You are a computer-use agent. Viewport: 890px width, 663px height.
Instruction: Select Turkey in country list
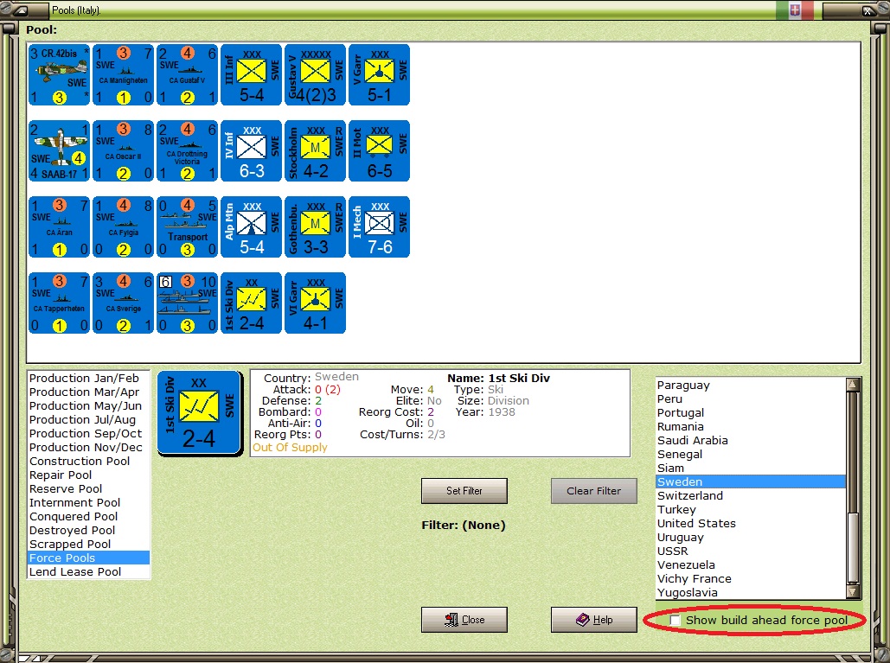(751, 509)
